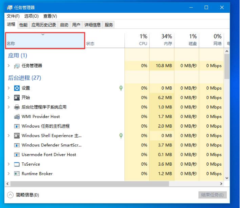Expand the 设置 process tree
Viewport: 240px width, 208px height.
[9, 88]
